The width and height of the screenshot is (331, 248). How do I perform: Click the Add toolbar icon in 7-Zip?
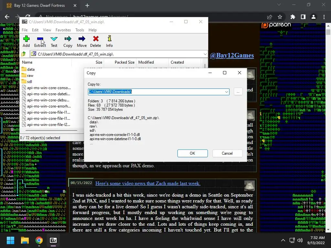click(26, 41)
